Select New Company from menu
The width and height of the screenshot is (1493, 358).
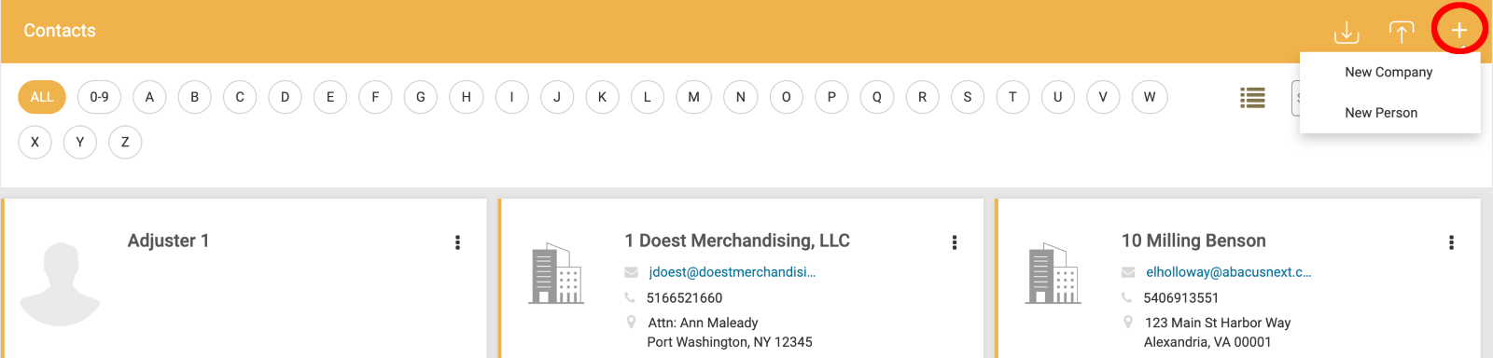(x=1389, y=72)
